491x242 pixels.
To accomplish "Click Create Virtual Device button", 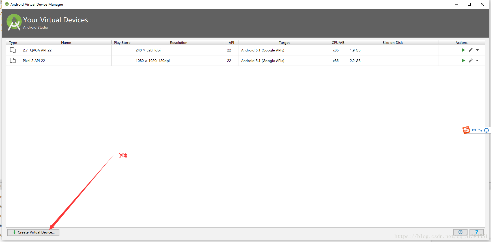I will tap(33, 232).
